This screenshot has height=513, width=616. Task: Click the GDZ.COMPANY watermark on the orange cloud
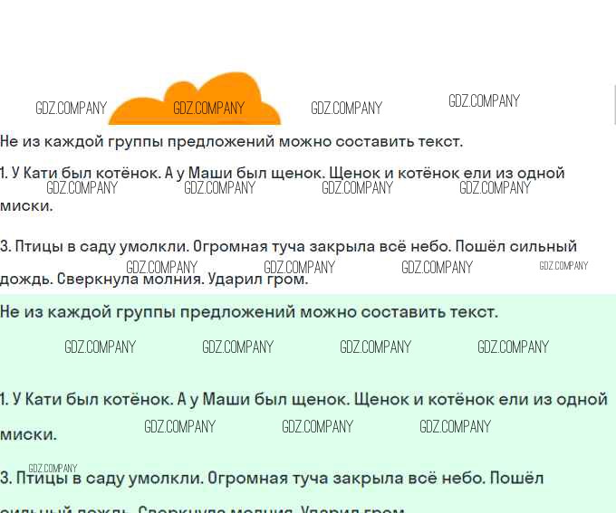coord(209,109)
